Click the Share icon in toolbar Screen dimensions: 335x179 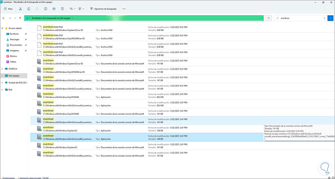54,9
